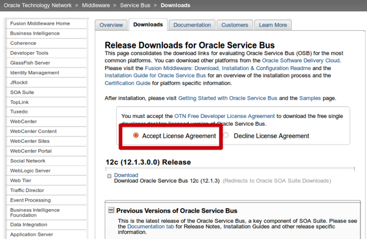Open the Learn More tab
The width and height of the screenshot is (367, 239).
pyautogui.click(x=273, y=25)
